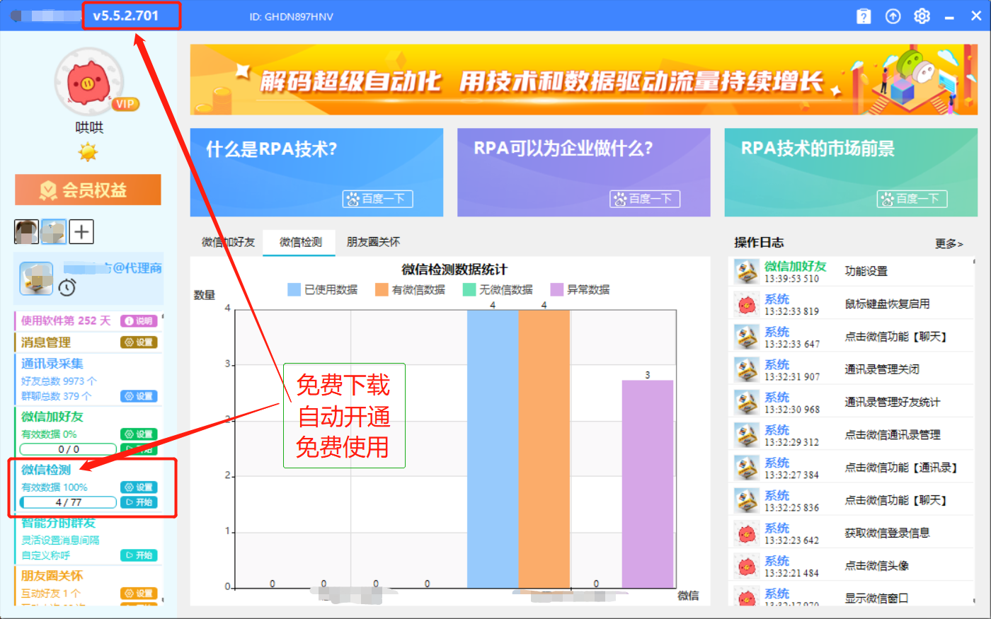The image size is (991, 619).
Task: Click the 会员权益 button
Action: [88, 190]
